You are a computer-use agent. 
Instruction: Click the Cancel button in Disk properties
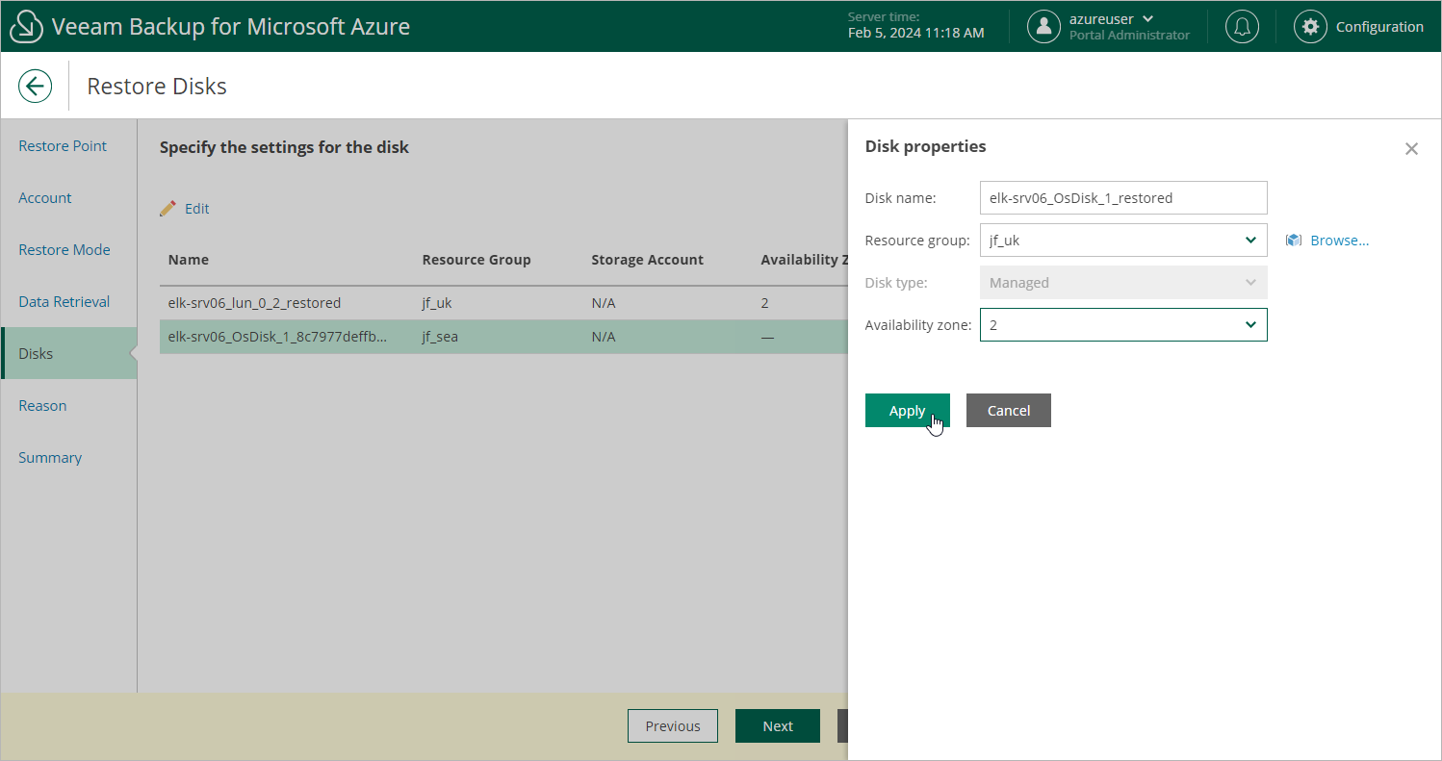click(1009, 410)
